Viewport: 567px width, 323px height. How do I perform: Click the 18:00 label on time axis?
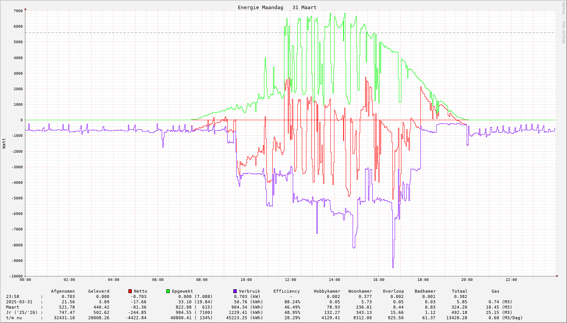pyautogui.click(x=423, y=280)
